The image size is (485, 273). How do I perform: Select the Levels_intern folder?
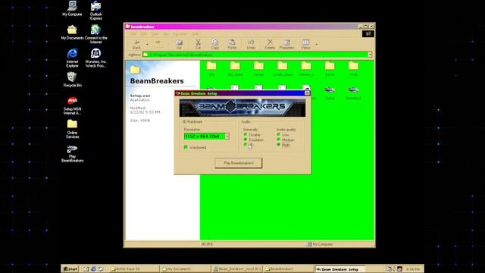coord(283,69)
